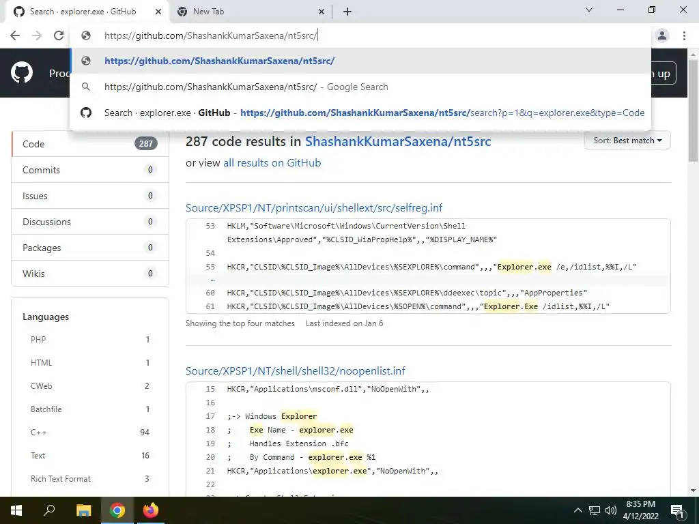Filter results by Batchfile language
The width and height of the screenshot is (699, 524).
coord(90,409)
